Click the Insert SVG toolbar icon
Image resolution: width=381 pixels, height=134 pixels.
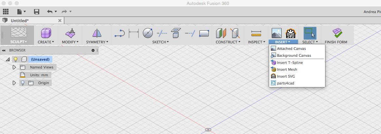click(x=290, y=33)
